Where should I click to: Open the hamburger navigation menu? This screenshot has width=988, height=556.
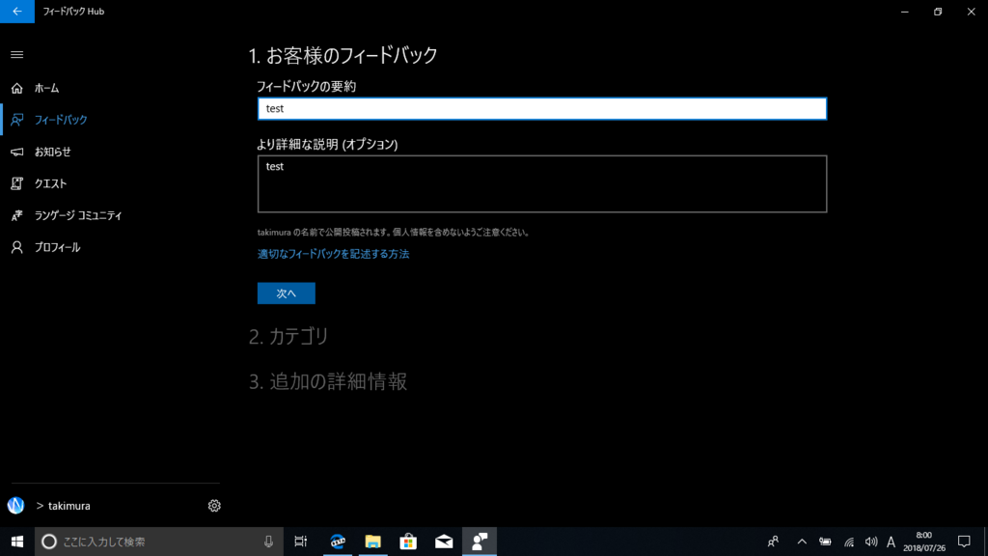[17, 55]
